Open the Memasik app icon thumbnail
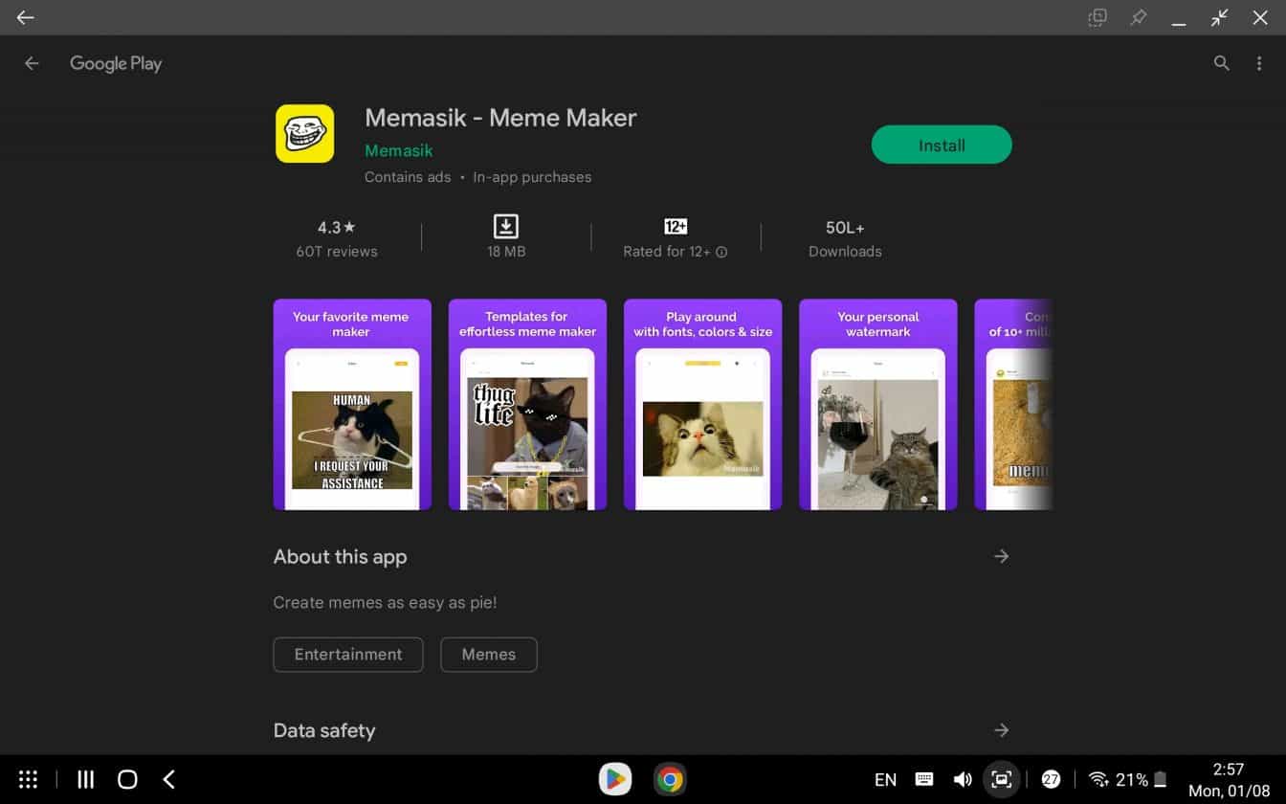 point(304,134)
